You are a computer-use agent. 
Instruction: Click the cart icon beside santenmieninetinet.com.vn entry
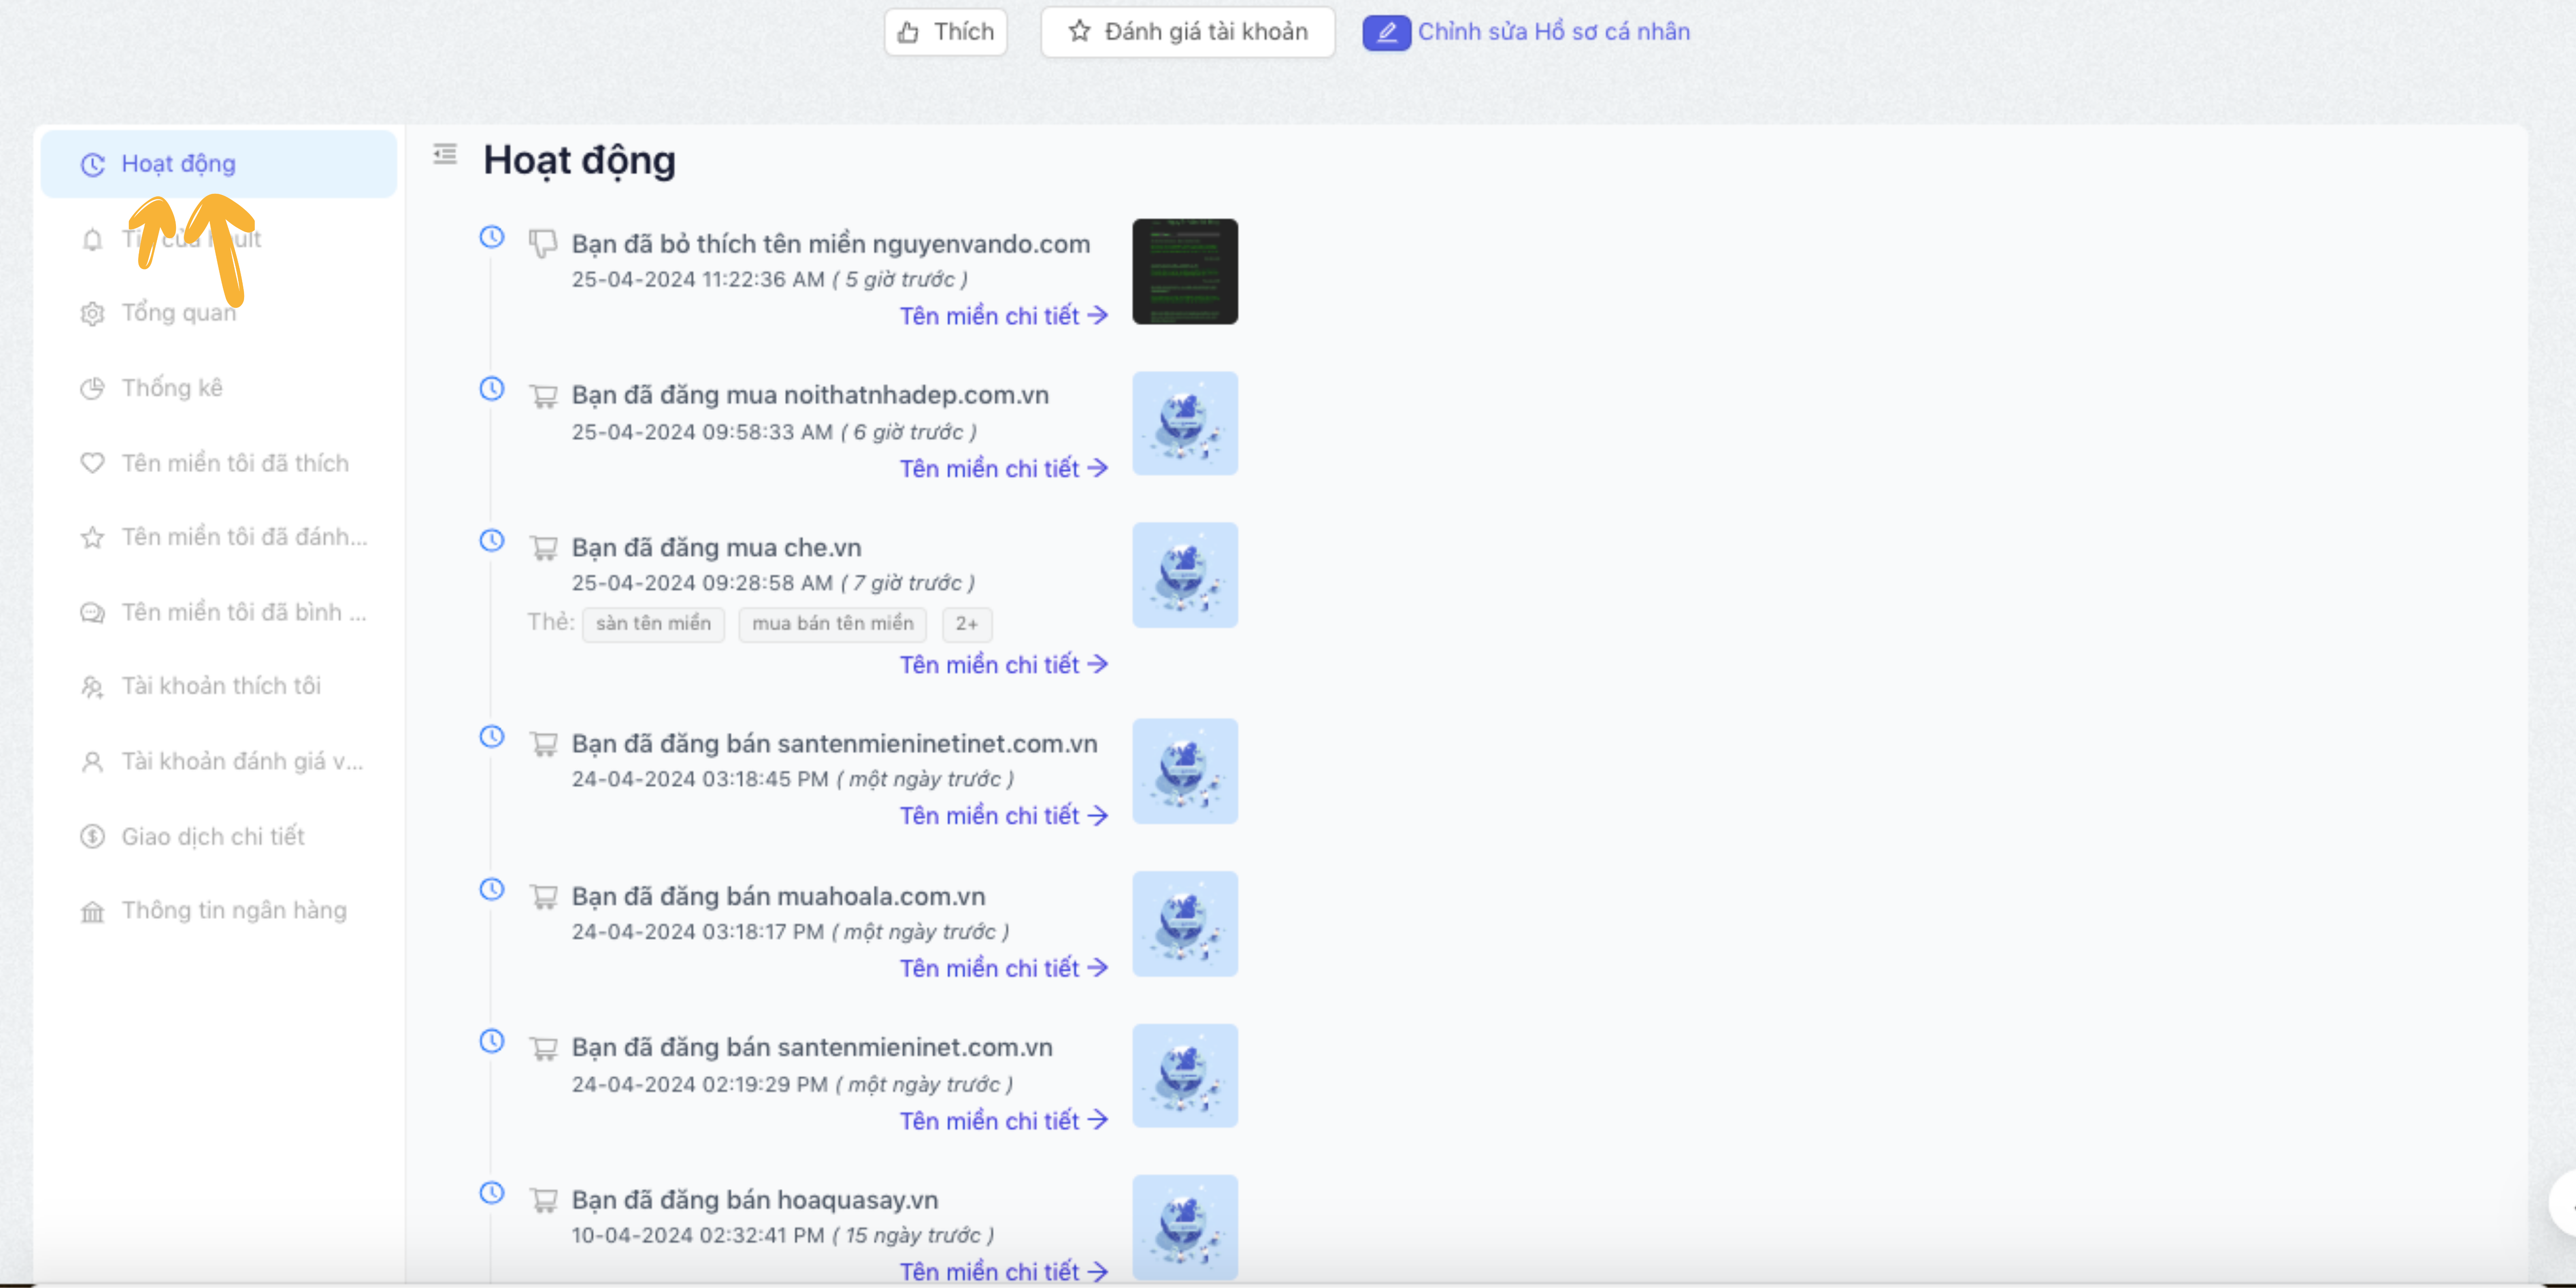pos(543,744)
